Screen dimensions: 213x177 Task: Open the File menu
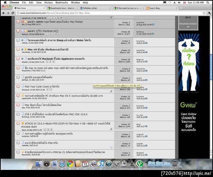click(24, 2)
